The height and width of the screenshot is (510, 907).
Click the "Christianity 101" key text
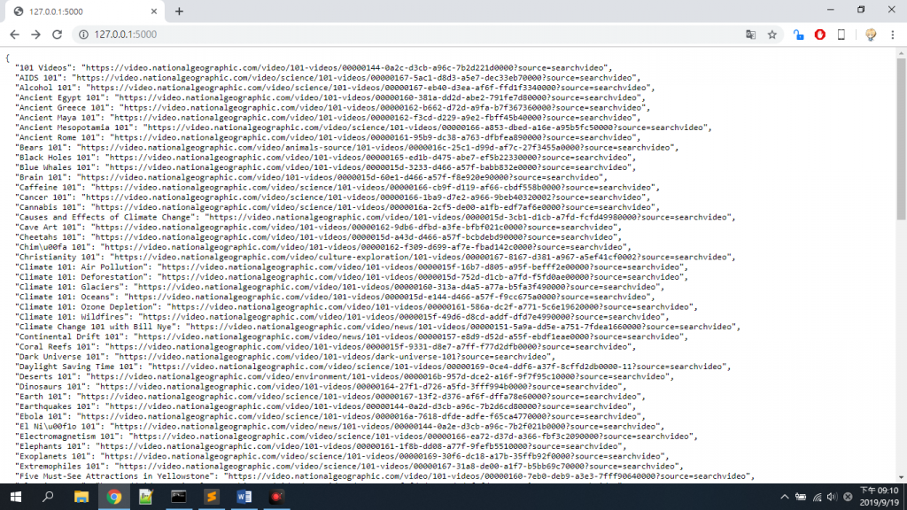pos(60,257)
